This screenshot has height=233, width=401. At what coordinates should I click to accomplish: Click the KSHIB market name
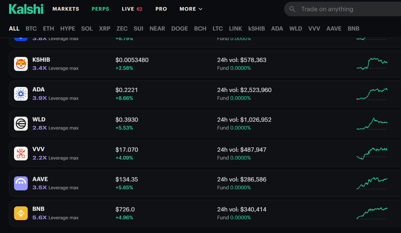point(41,60)
